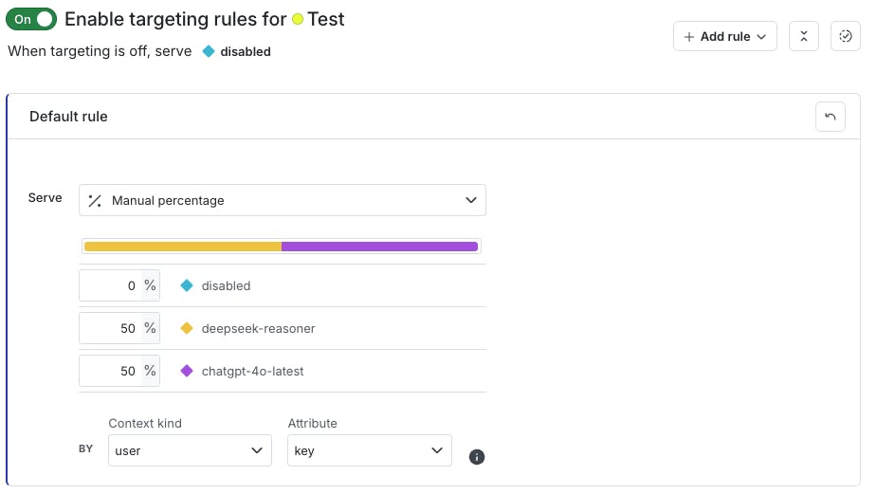
Task: Expand the Attribute key dropdown
Action: pos(369,450)
